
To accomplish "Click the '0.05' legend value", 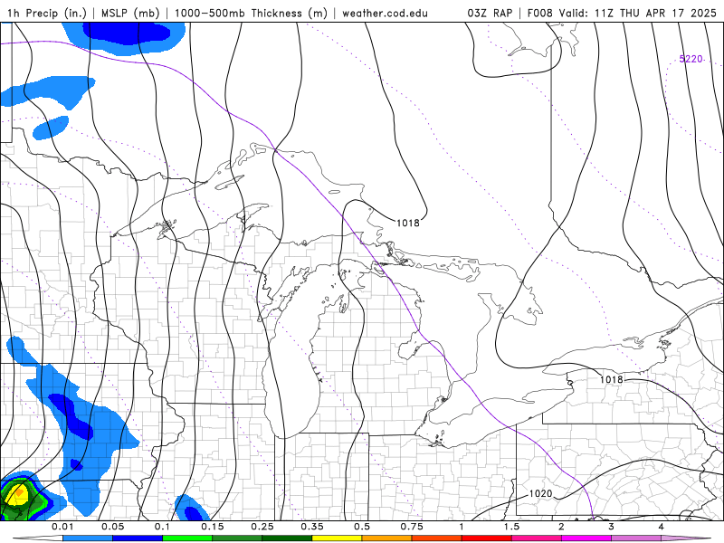I will point(112,527).
